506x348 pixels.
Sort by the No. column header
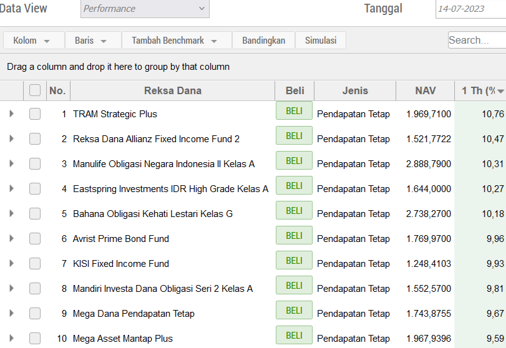(x=58, y=90)
